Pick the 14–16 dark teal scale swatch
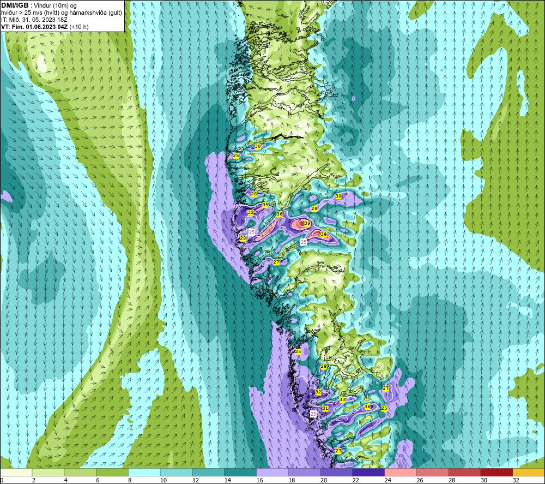This screenshot has height=484, width=545. 240,472
